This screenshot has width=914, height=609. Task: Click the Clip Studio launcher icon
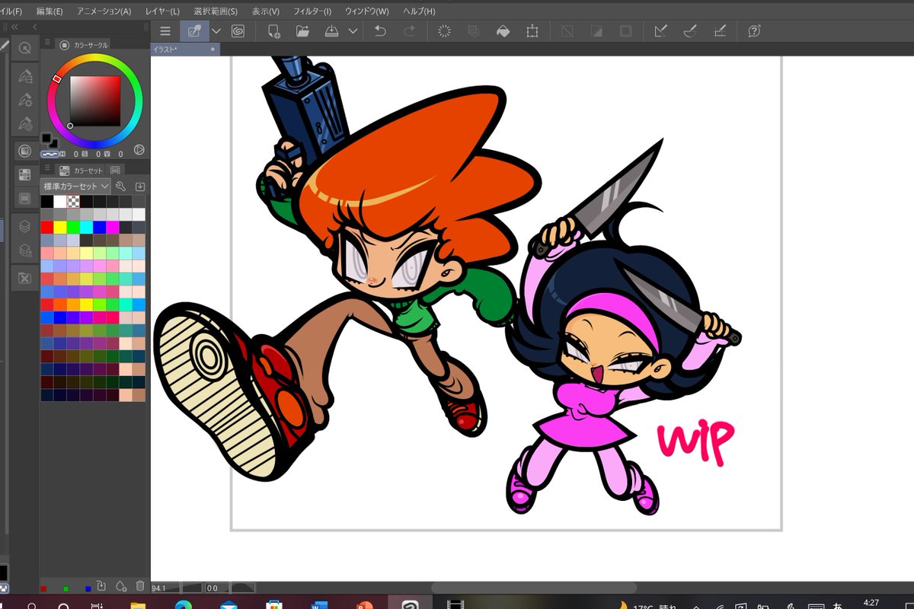point(238,31)
